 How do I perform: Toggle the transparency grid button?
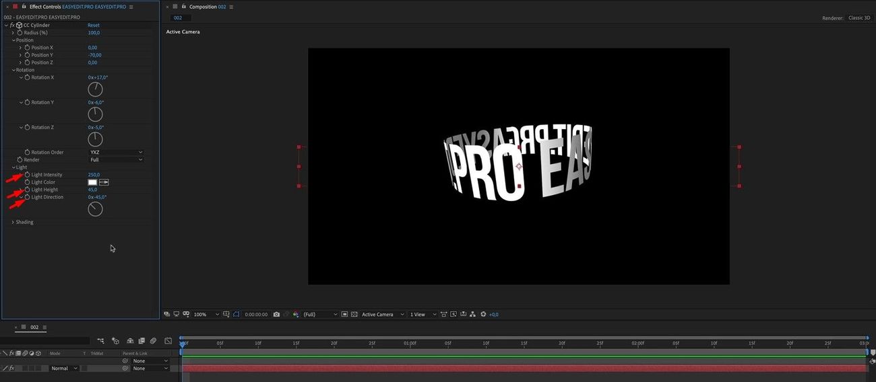pyautogui.click(x=354, y=314)
